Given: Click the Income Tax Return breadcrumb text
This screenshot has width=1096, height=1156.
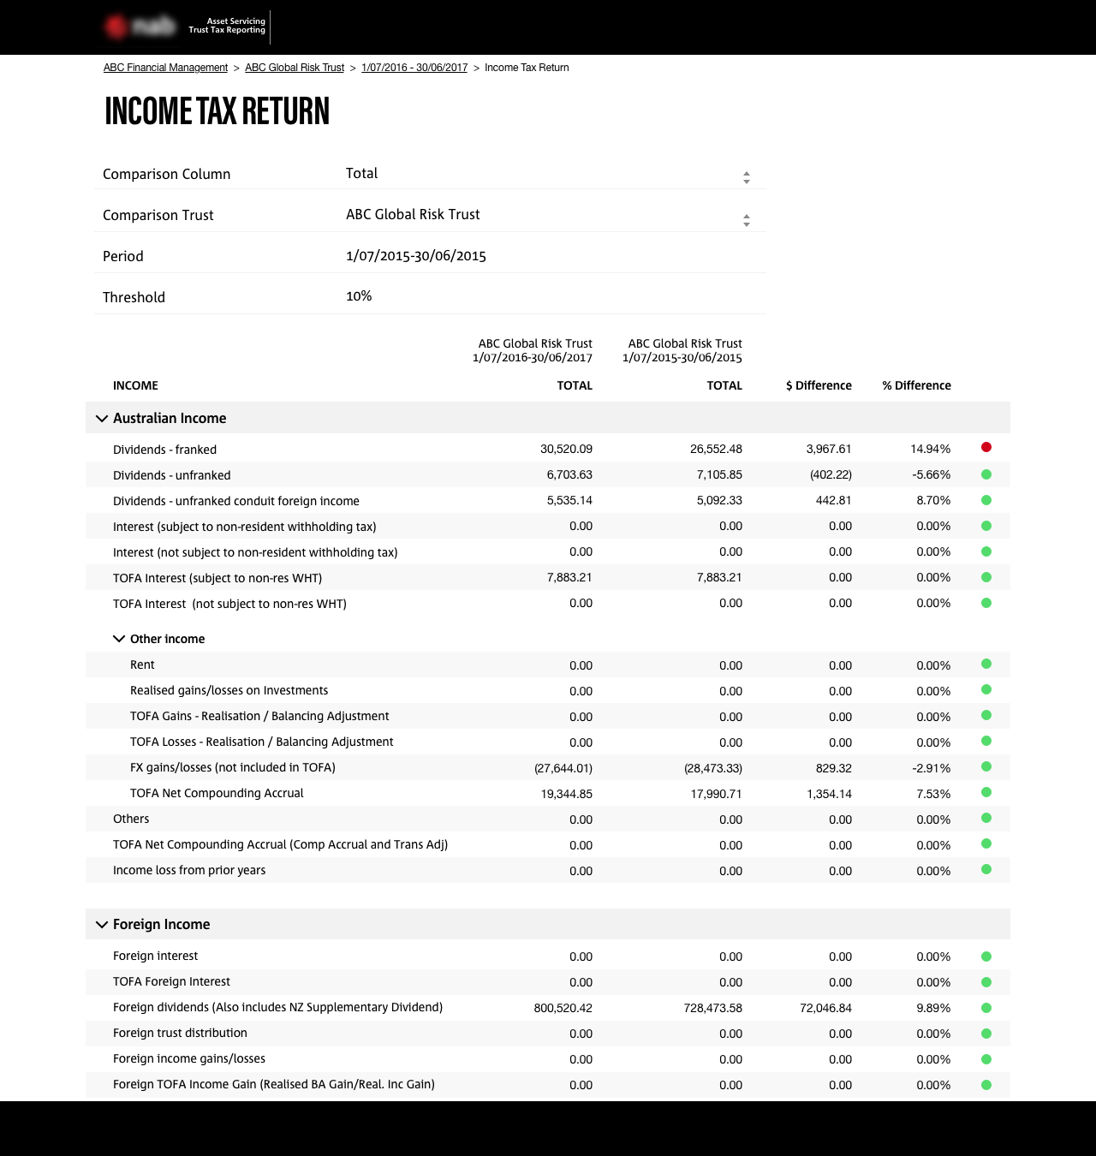Looking at the screenshot, I should tap(527, 68).
